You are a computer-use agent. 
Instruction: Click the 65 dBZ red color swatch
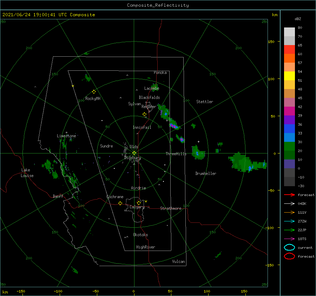click(289, 49)
